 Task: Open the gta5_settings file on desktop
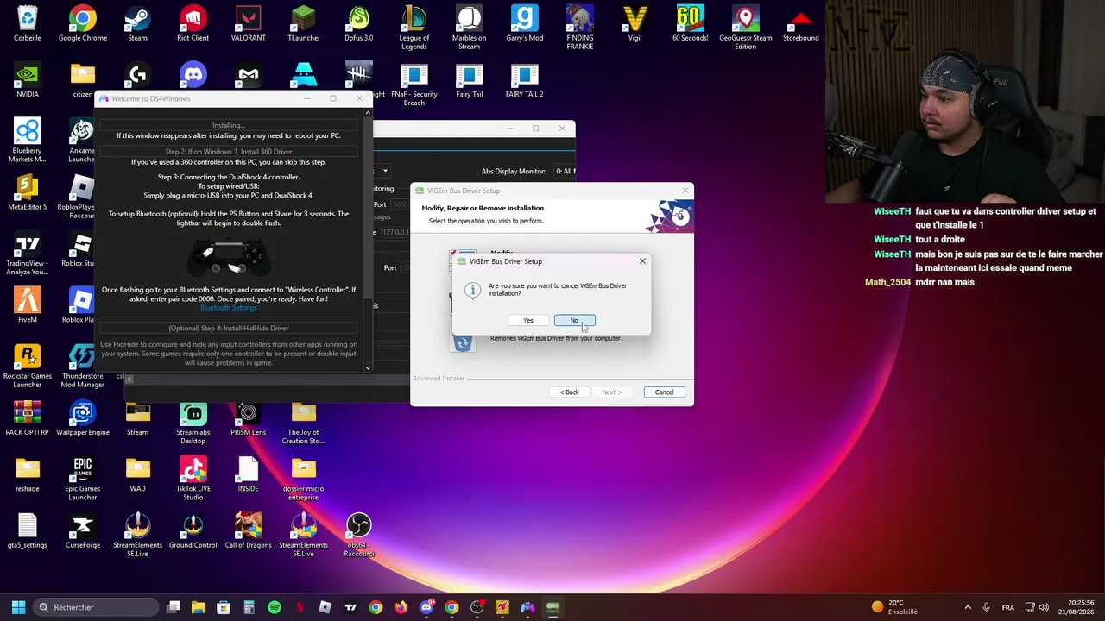tap(28, 531)
